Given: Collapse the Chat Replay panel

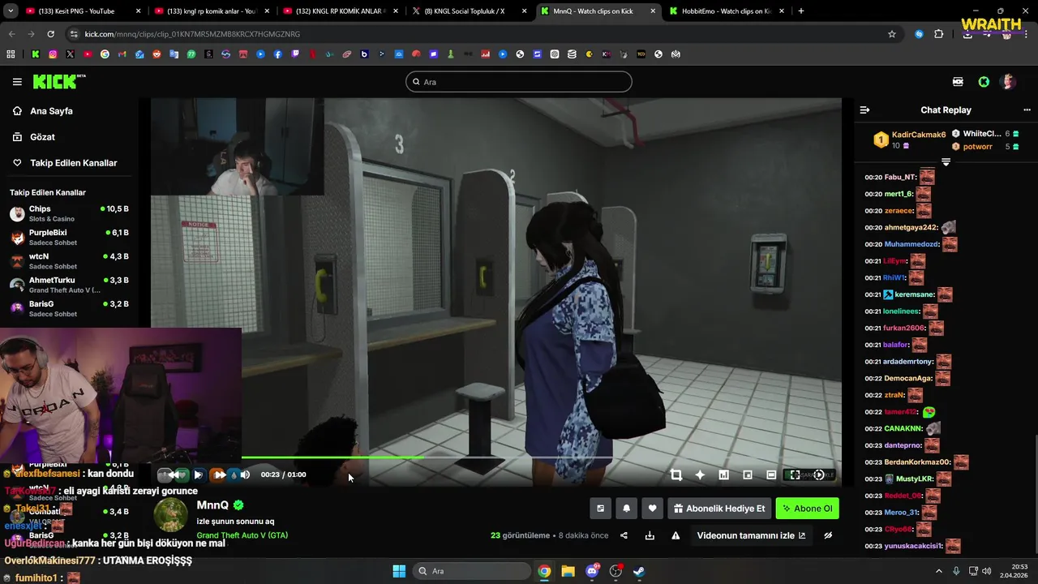Looking at the screenshot, I should pos(864,109).
